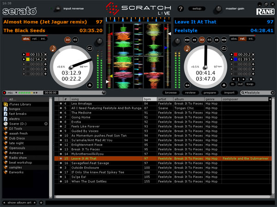277x207 pixels.
Task: Add a new crate with the plus button
Action: point(41,202)
